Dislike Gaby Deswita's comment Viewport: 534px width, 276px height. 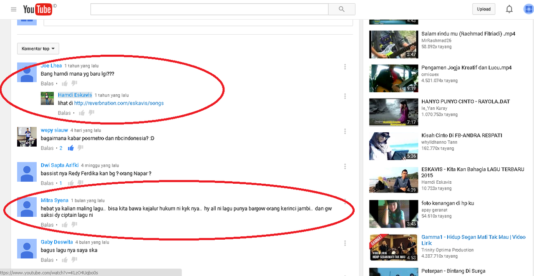(x=75, y=260)
